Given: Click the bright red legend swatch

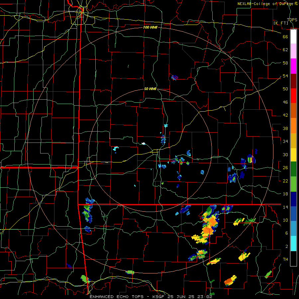Looking at the screenshot, I should point(293,96).
